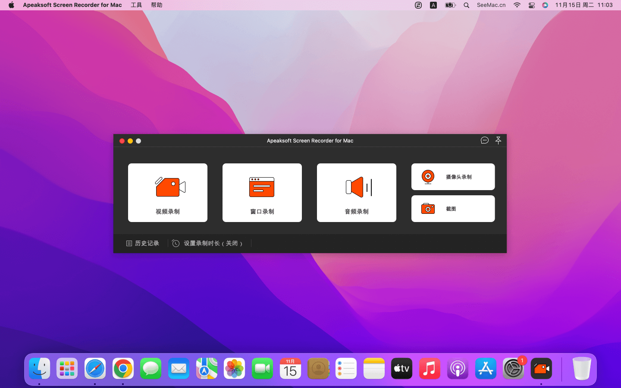
Task: Open the Apple menu
Action: [11, 5]
